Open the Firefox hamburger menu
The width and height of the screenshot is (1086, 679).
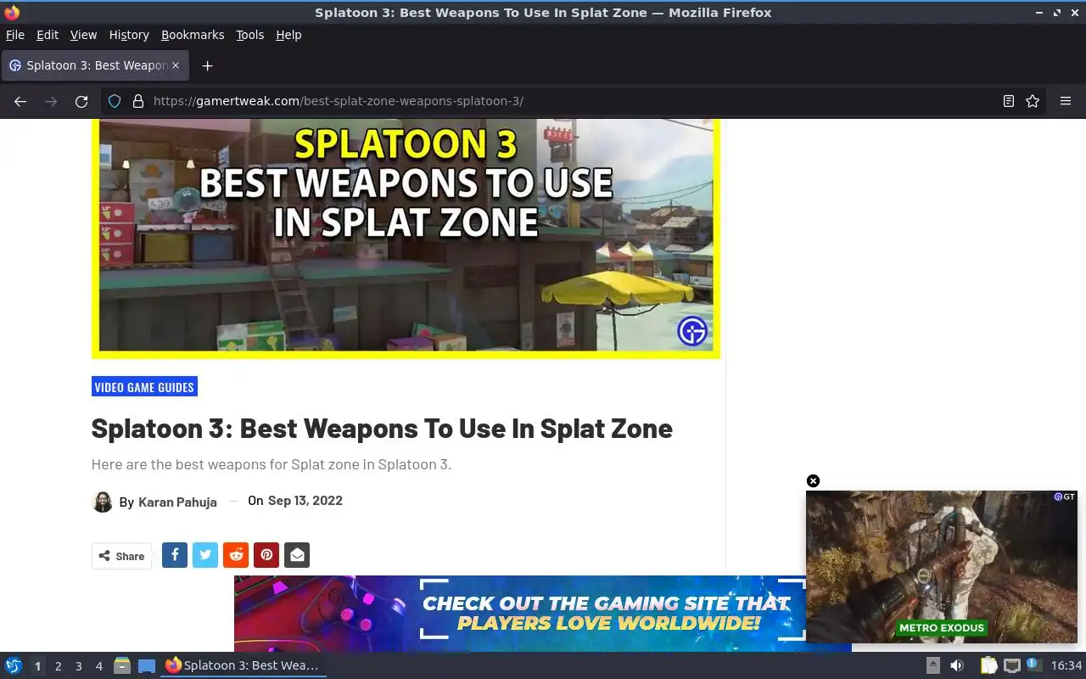tap(1066, 101)
